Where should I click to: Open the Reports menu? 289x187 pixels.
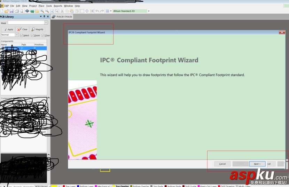coord(58,6)
